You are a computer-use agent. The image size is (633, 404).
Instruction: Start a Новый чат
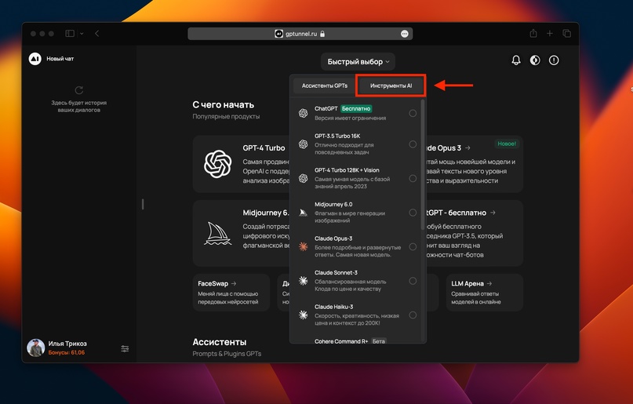point(60,59)
